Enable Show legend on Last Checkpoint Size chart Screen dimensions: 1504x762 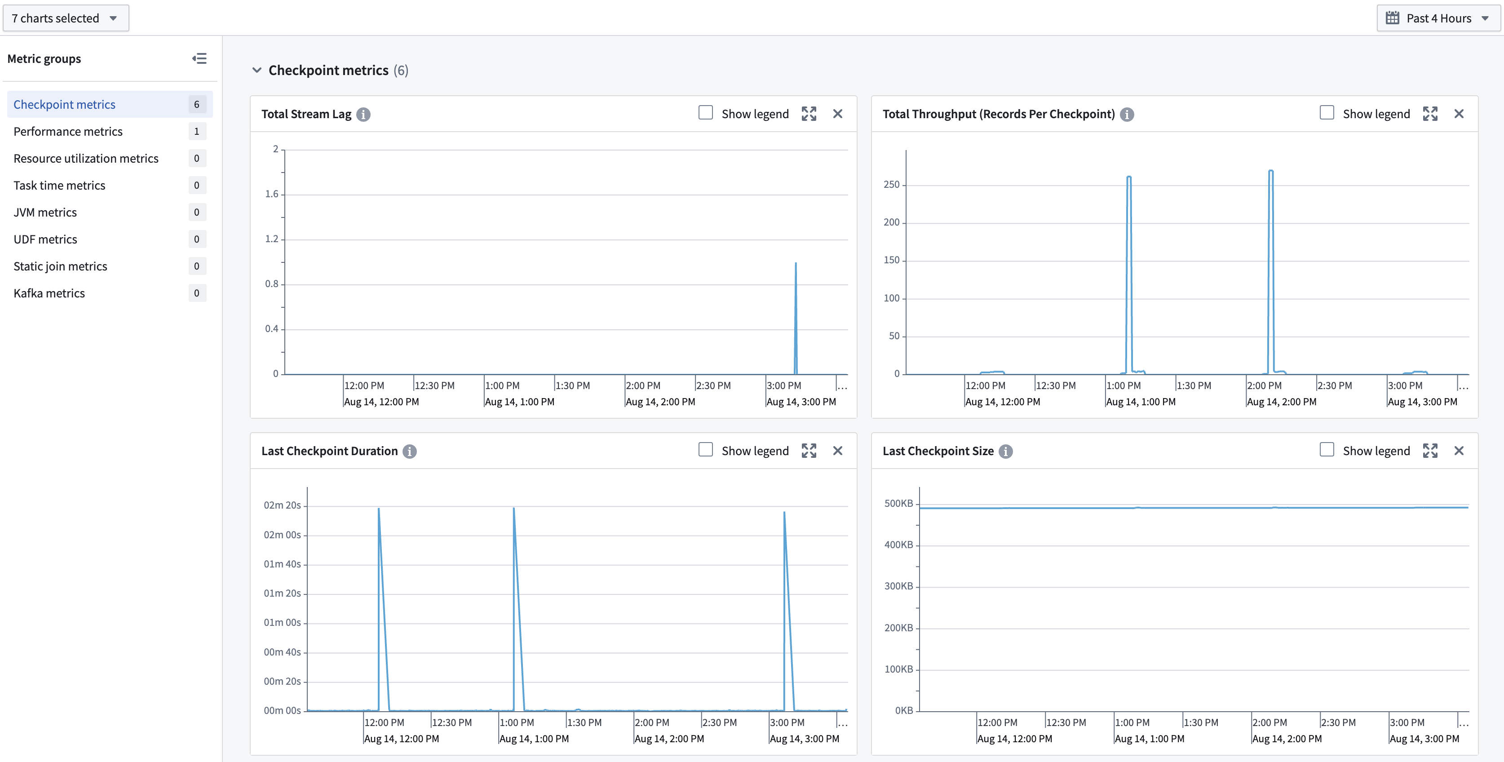pos(1327,450)
